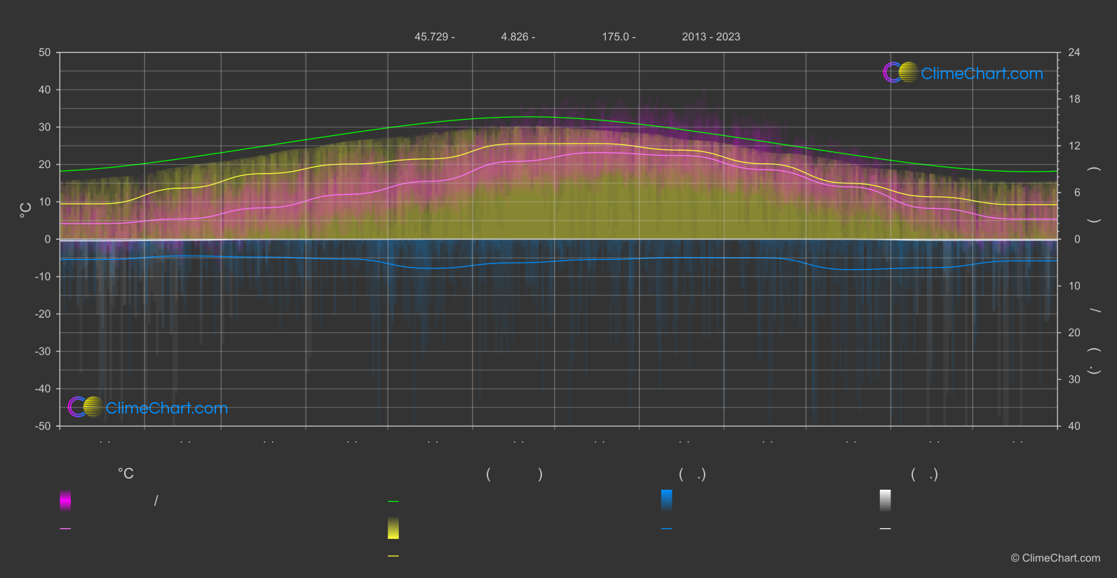Click the ClimeChart.com logo icon at bottom left
1117x578 pixels.
pyautogui.click(x=86, y=407)
